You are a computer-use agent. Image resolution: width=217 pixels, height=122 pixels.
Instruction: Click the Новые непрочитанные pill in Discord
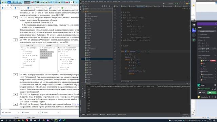(x=207, y=31)
